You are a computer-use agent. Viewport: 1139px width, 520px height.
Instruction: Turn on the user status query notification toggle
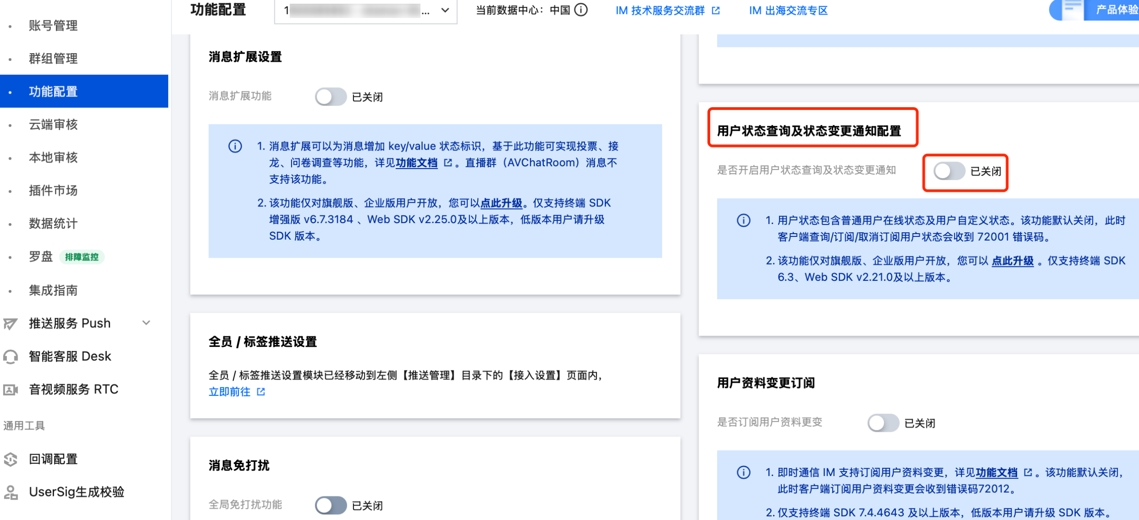(x=949, y=171)
